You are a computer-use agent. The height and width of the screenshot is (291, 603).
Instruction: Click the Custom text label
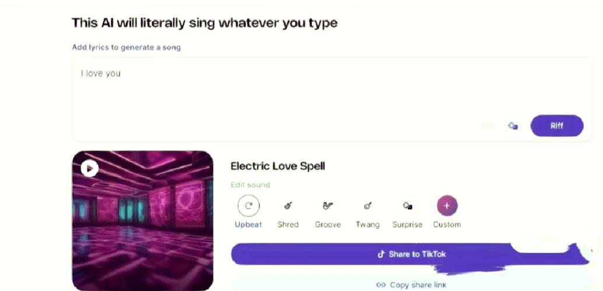coord(447,225)
